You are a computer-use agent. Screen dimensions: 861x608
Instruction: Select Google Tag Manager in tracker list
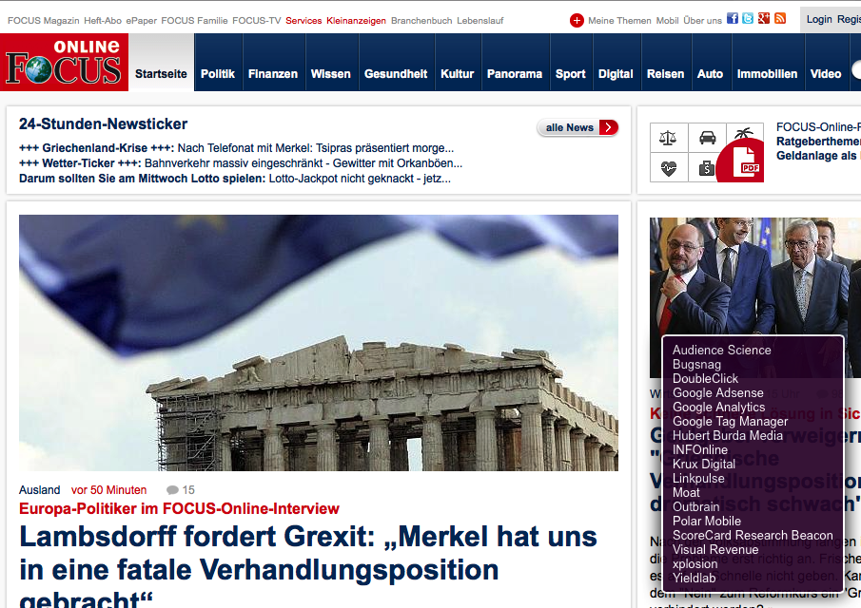[731, 422]
